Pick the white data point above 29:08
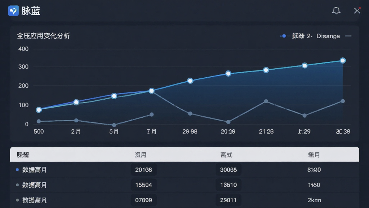 pyautogui.click(x=190, y=81)
